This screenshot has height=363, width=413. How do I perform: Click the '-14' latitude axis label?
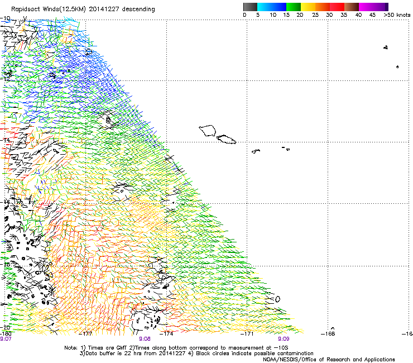(5, 140)
